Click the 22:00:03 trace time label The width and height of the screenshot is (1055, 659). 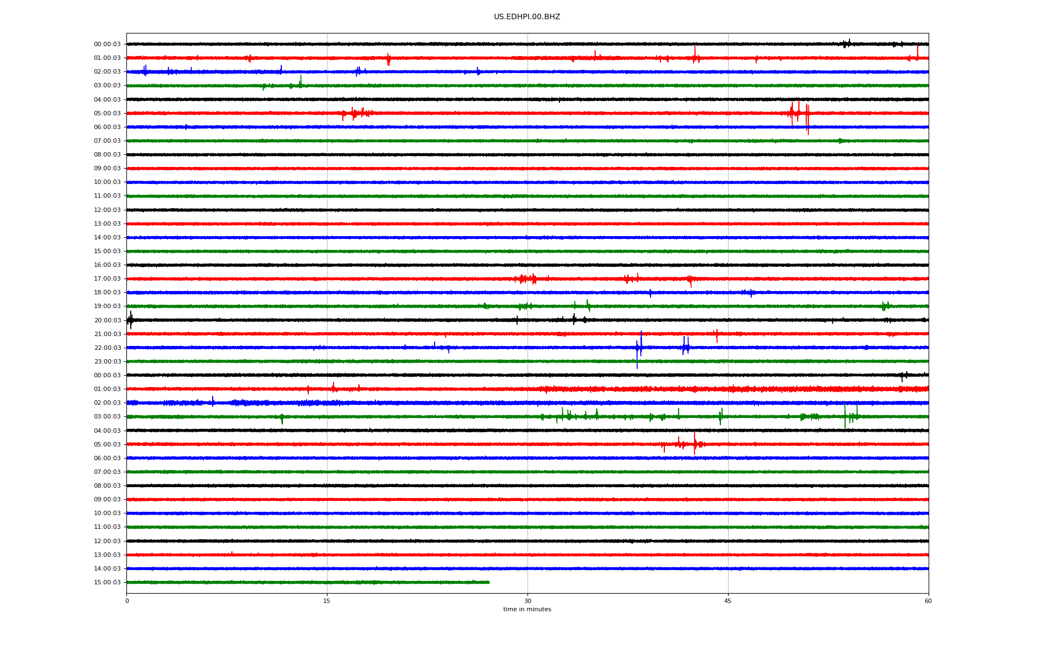coord(107,348)
